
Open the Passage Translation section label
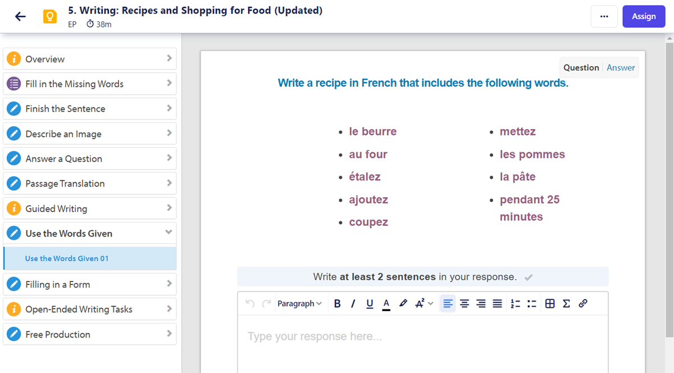[65, 184]
